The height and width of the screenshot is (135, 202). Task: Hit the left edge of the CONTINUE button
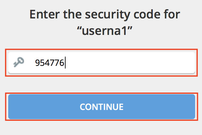point(13,107)
